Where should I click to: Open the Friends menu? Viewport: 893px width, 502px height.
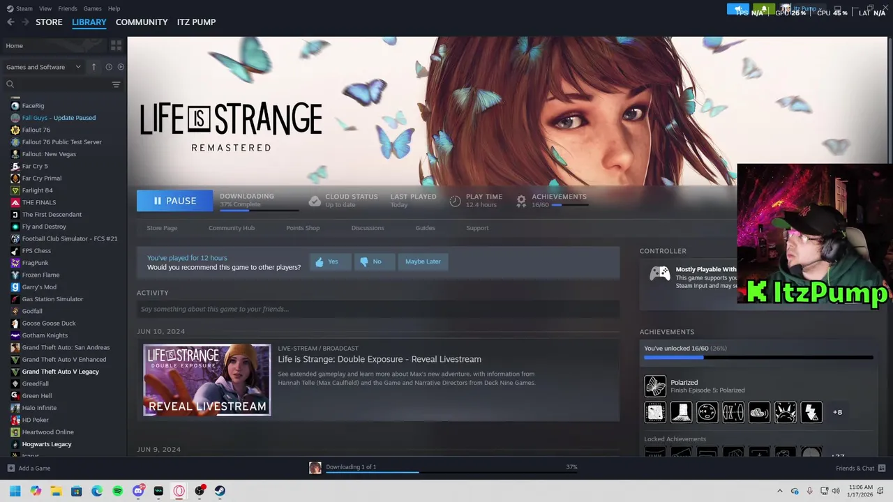(68, 8)
